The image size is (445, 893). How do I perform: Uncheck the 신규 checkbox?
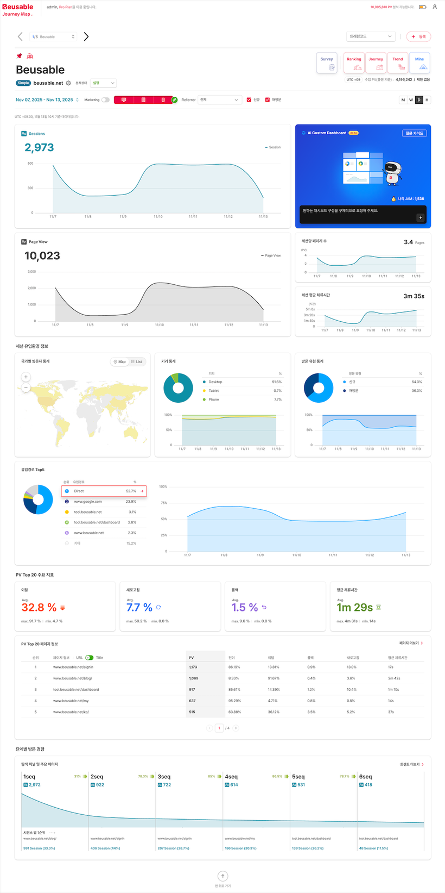tap(249, 100)
